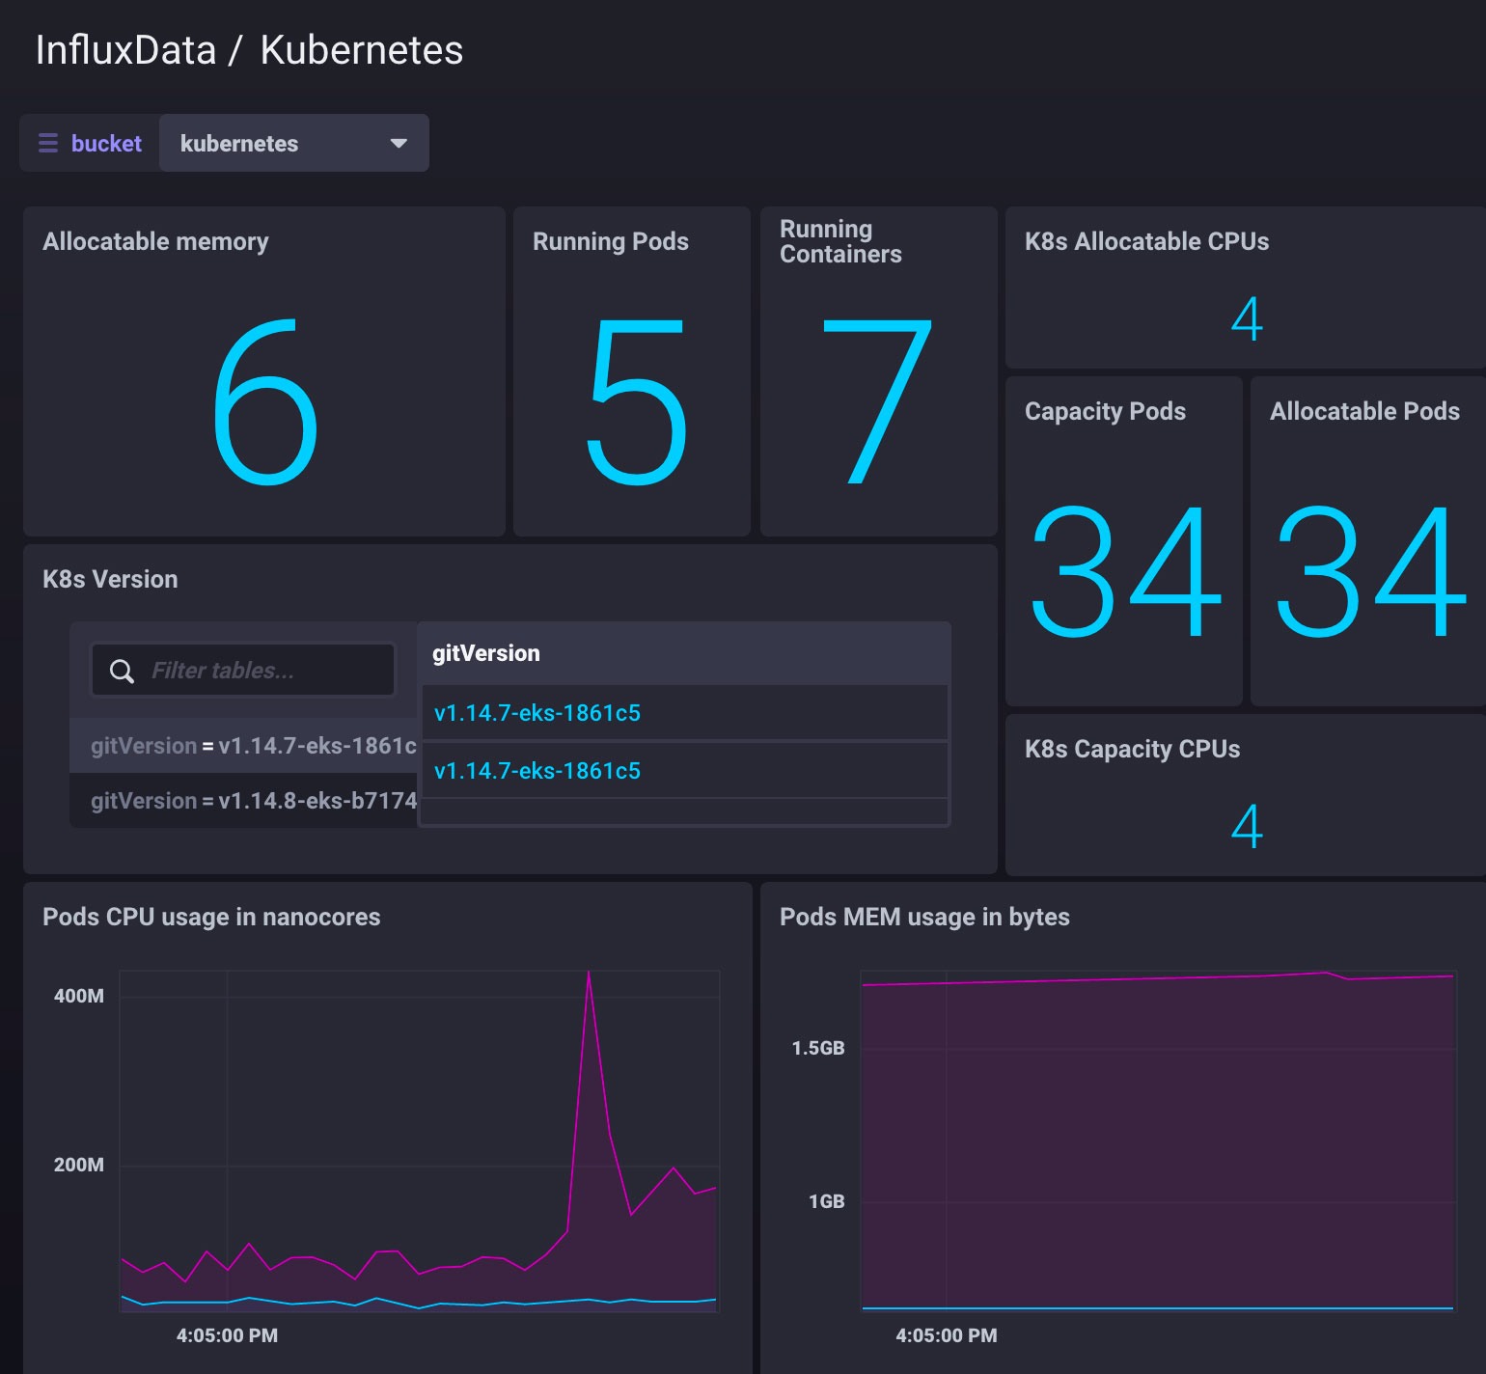
Task: Select gitVersion = v1.14.8-eks-b7174 filter entry
Action: coord(243,801)
